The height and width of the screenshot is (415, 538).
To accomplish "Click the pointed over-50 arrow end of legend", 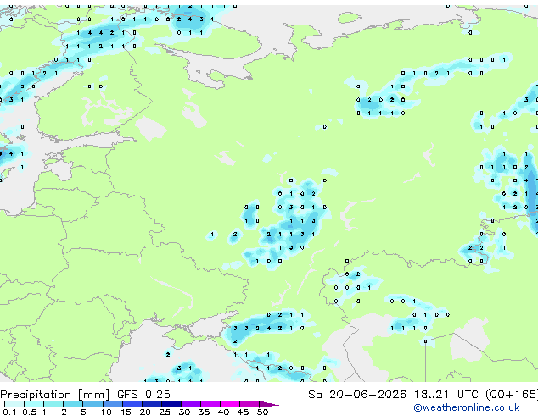I will tap(269, 404).
